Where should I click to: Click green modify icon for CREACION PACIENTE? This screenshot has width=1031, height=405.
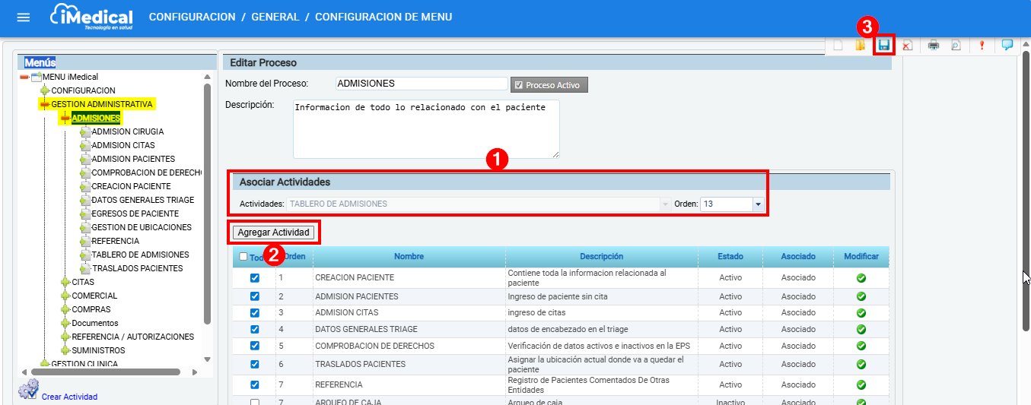pos(861,278)
